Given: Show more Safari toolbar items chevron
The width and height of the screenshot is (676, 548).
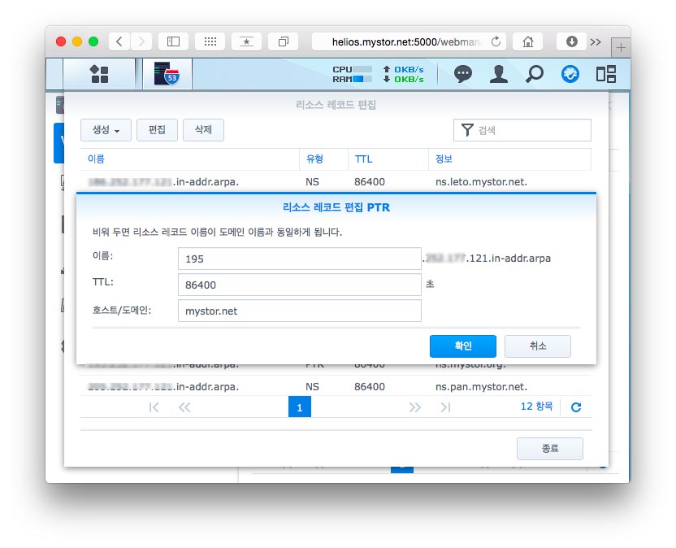Looking at the screenshot, I should 596,41.
